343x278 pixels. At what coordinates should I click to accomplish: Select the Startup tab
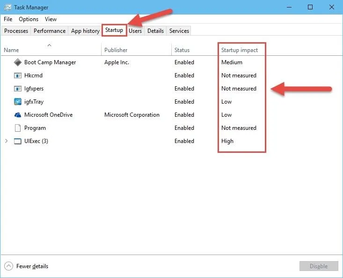coord(114,30)
